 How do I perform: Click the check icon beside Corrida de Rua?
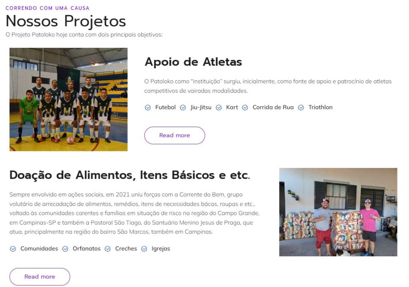245,108
